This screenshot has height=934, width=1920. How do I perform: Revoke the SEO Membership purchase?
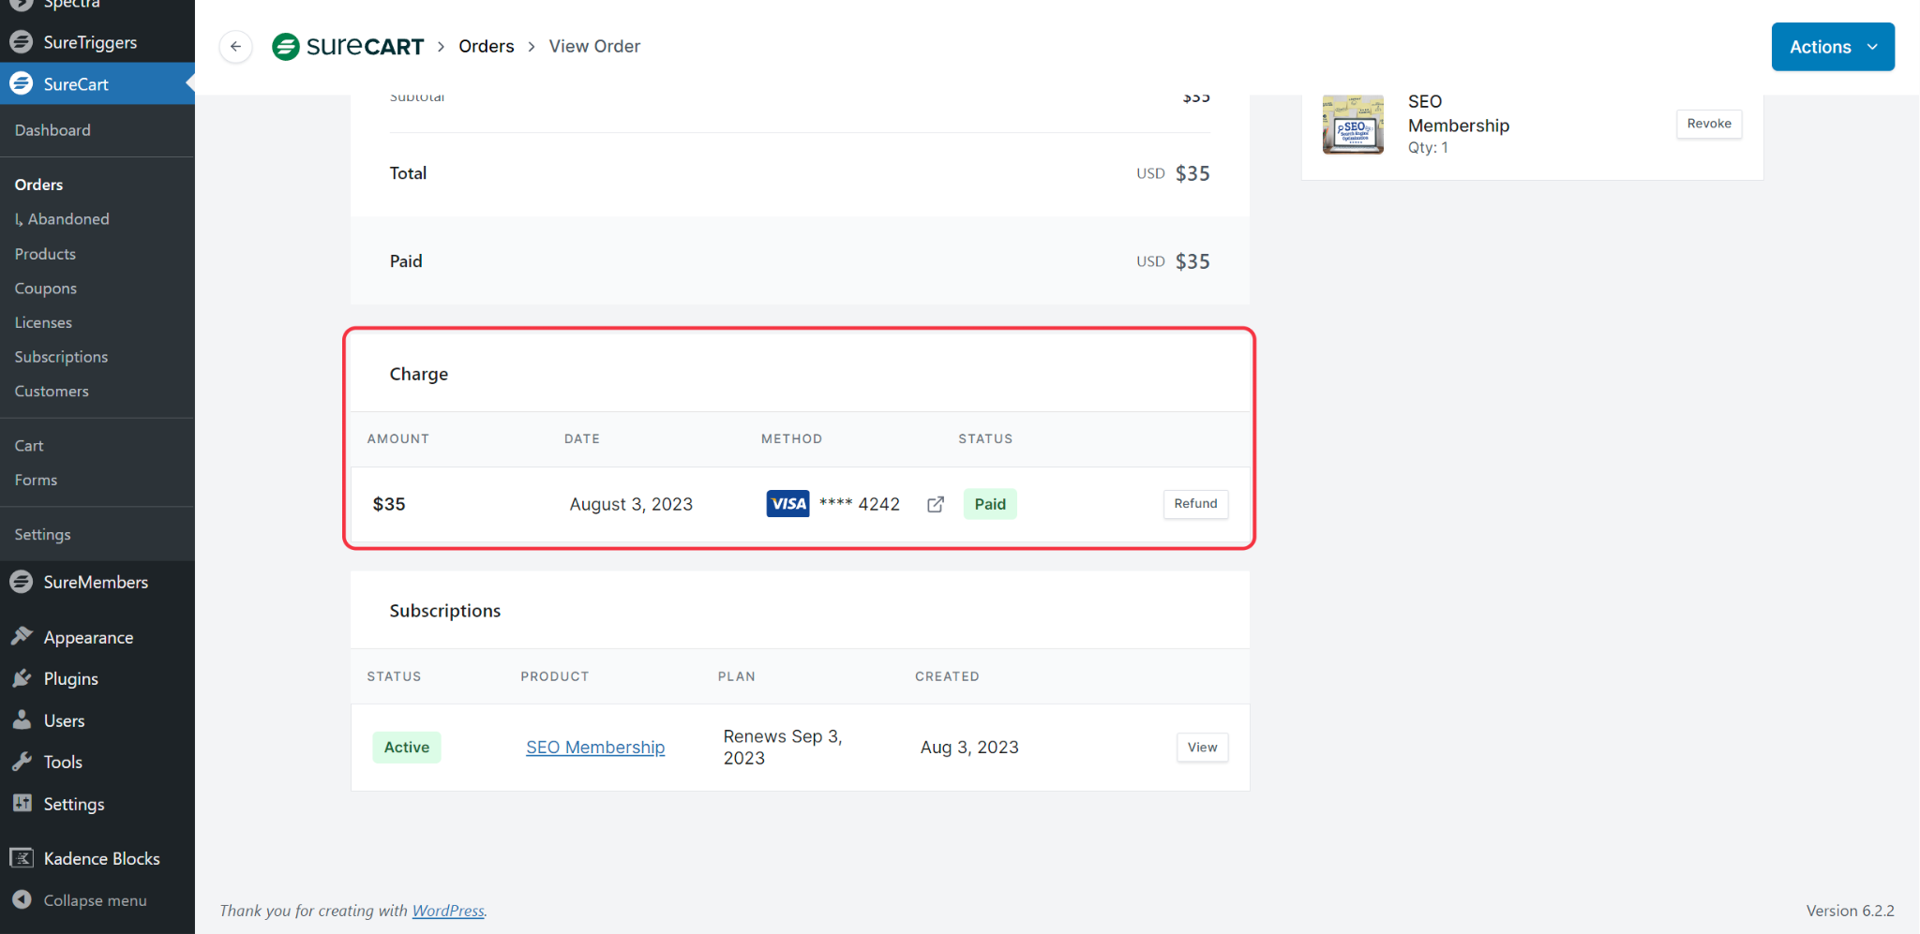[x=1708, y=124]
